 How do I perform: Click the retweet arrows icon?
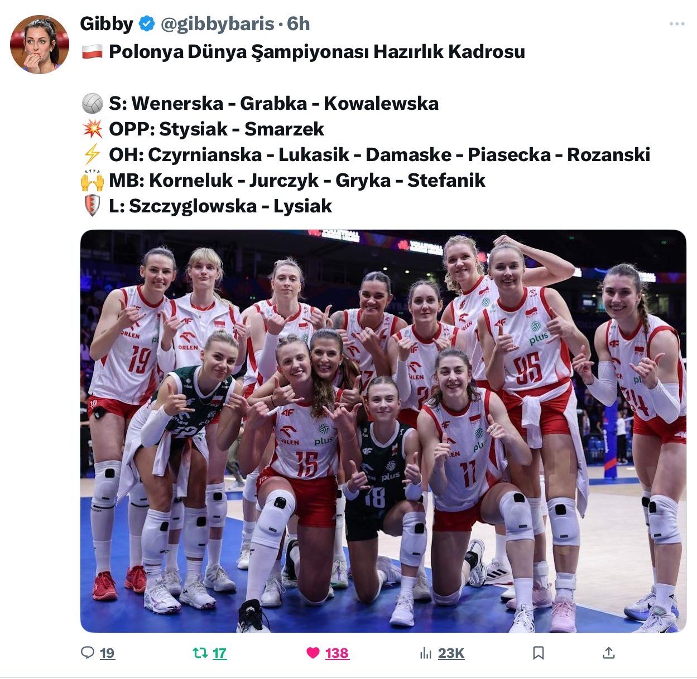pos(200,652)
